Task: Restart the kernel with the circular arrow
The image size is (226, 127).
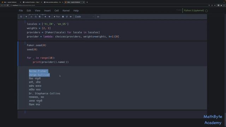Action: pos(67,17)
